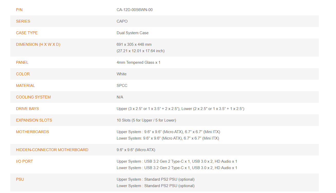Image resolution: width=336 pixels, height=193 pixels.
Task: Click the inch dimension line 27.21 x 12.01 x 17.64
Action: (x=141, y=51)
